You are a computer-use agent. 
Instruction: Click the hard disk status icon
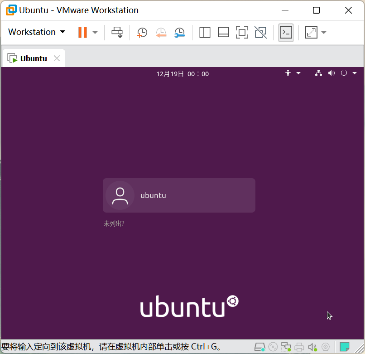259,347
